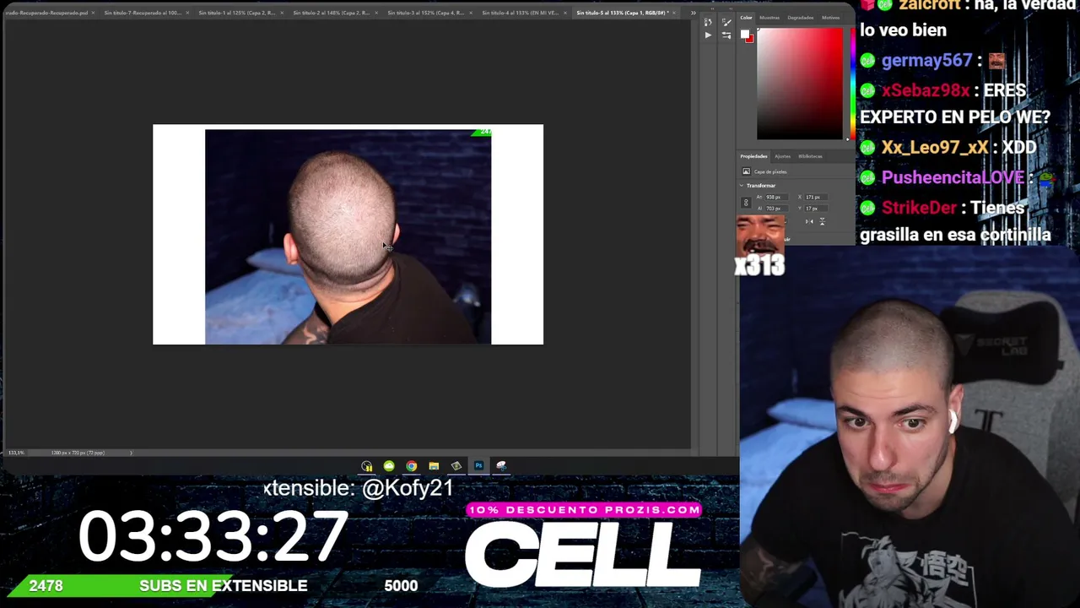Switch to Sin título-3 al 152% document tab

coord(425,13)
